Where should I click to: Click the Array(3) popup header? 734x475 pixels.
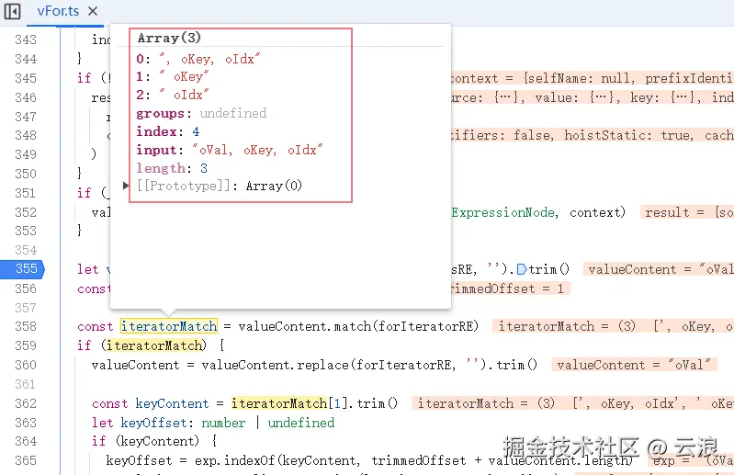[x=169, y=38]
